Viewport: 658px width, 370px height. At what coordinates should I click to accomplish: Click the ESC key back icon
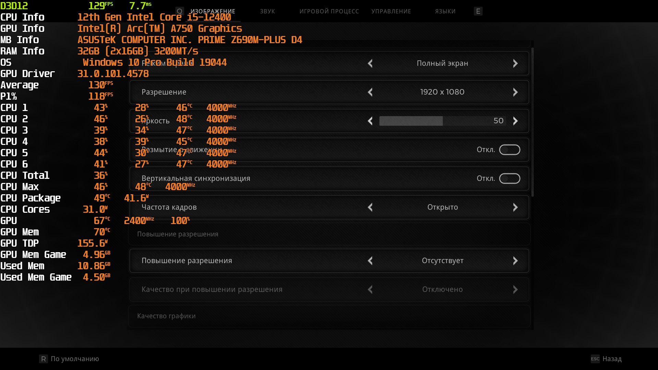click(595, 359)
